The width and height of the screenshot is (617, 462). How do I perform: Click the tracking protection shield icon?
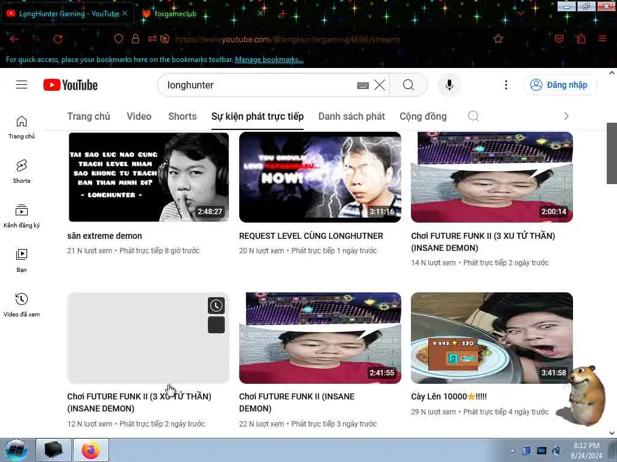(x=119, y=38)
